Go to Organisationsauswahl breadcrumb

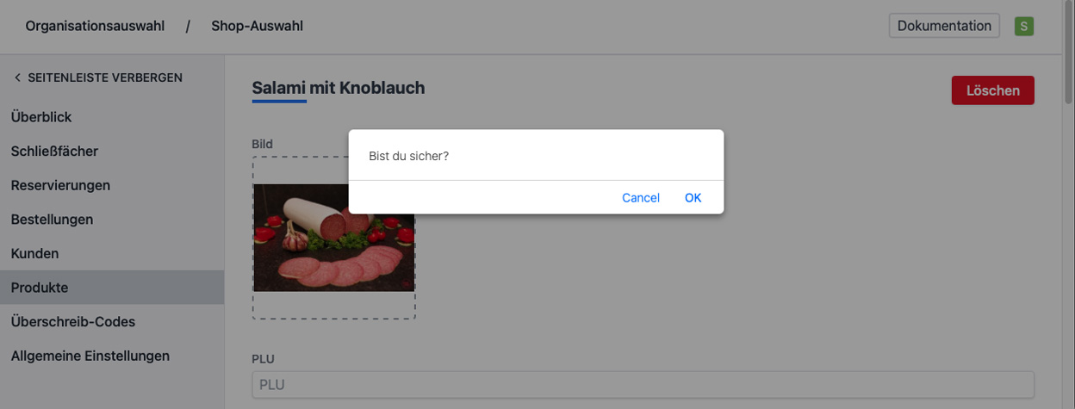[x=95, y=26]
